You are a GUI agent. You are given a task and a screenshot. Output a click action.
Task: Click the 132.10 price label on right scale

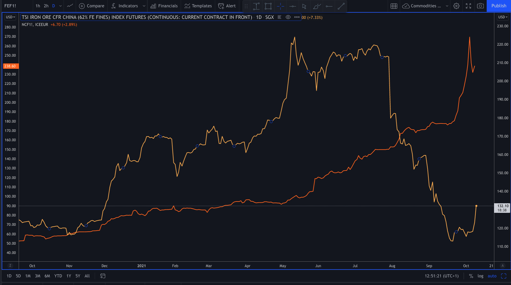click(x=502, y=208)
